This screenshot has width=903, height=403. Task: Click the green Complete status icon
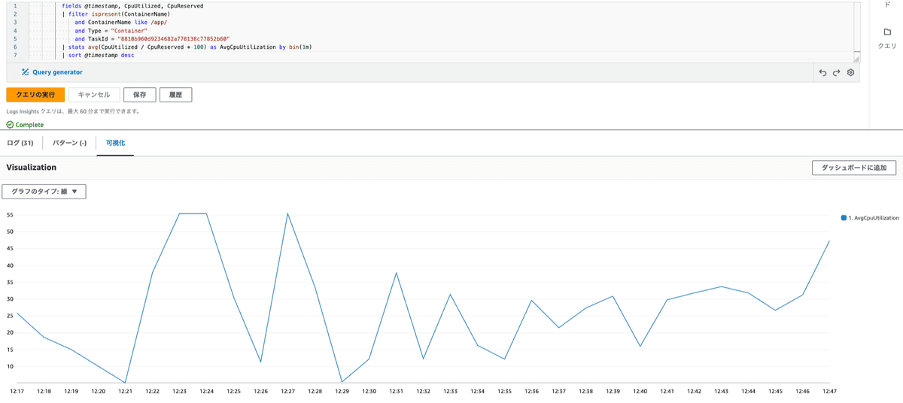point(10,125)
